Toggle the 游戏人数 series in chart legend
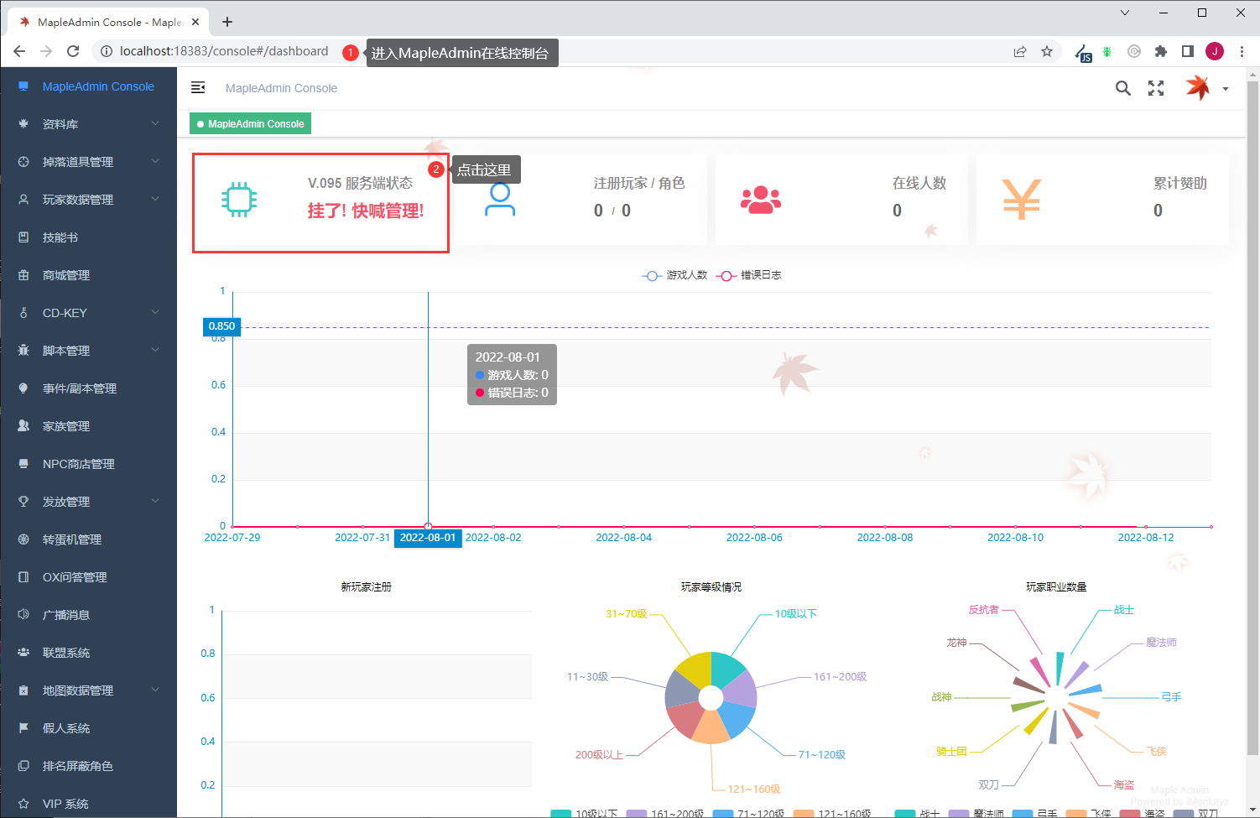The height and width of the screenshot is (818, 1260). (x=674, y=275)
